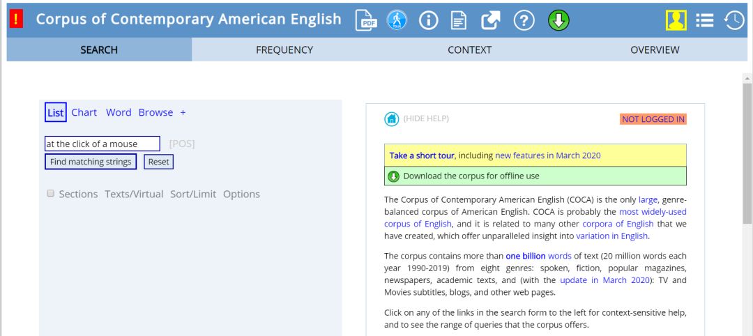This screenshot has height=336, width=753.
Task: Enable the Sections checkbox
Action: (x=50, y=193)
